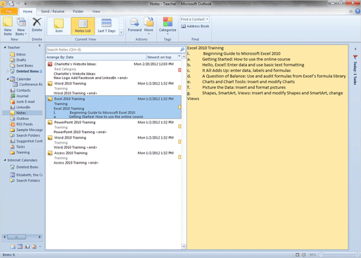Minimize the ribbon

(x=351, y=11)
